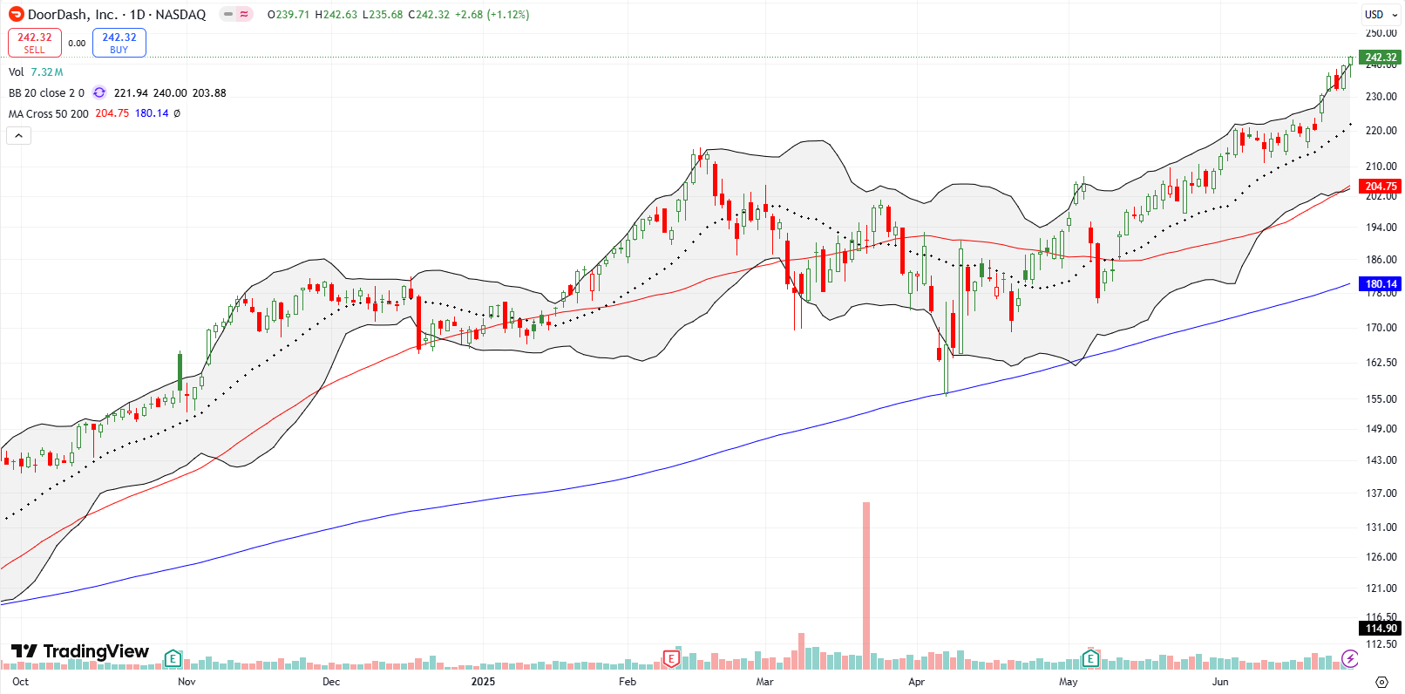Image resolution: width=1405 pixels, height=694 pixels.
Task: Click the BB value 240.00 in legend
Action: 170,92
